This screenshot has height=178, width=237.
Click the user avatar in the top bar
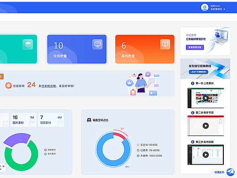[205, 7]
